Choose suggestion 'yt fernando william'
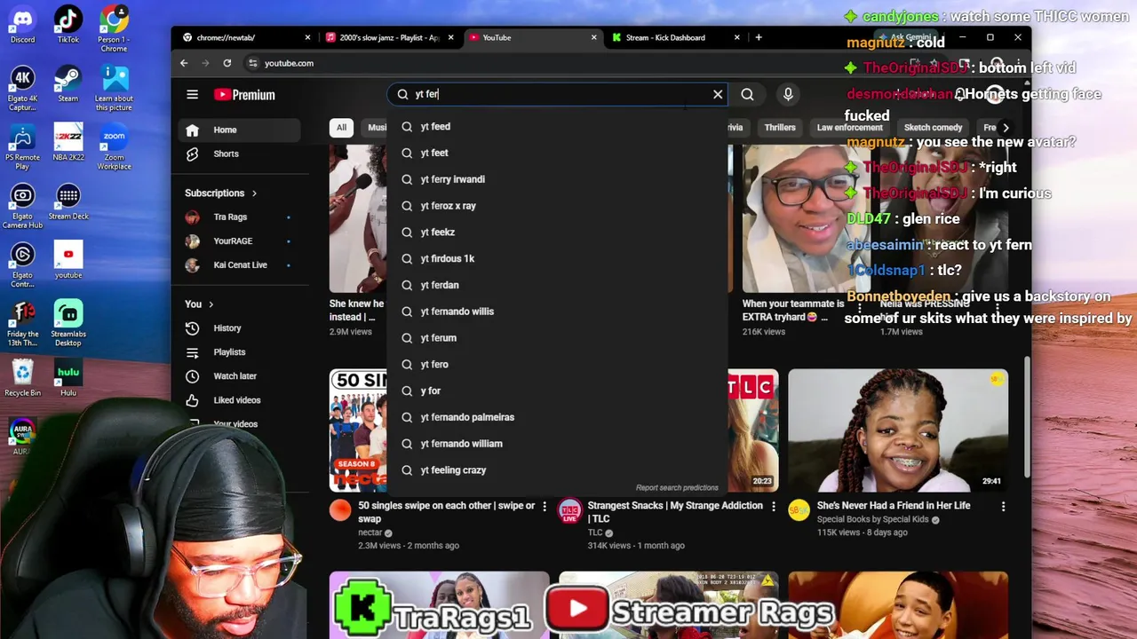The height and width of the screenshot is (639, 1137). tap(557, 444)
